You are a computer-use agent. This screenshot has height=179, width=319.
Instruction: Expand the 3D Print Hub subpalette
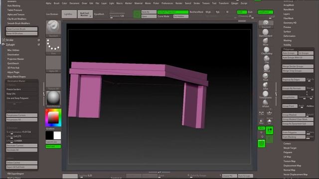point(13,68)
